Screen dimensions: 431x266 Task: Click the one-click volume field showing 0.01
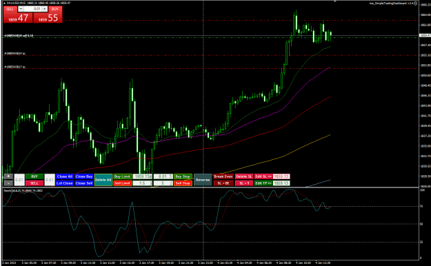point(32,9)
